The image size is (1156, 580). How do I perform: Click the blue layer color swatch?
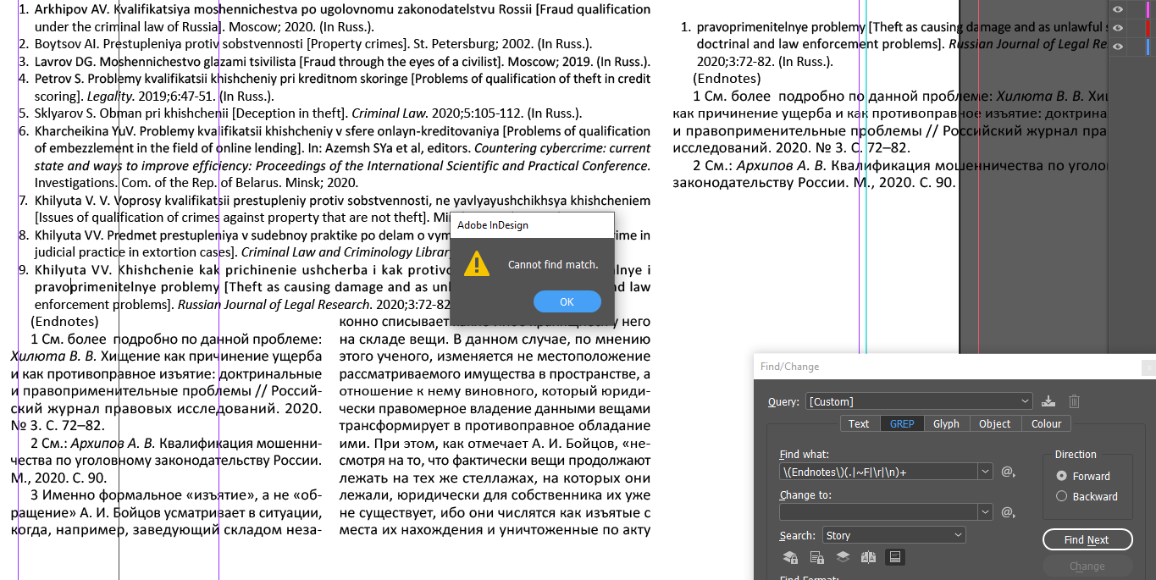coord(1148,47)
